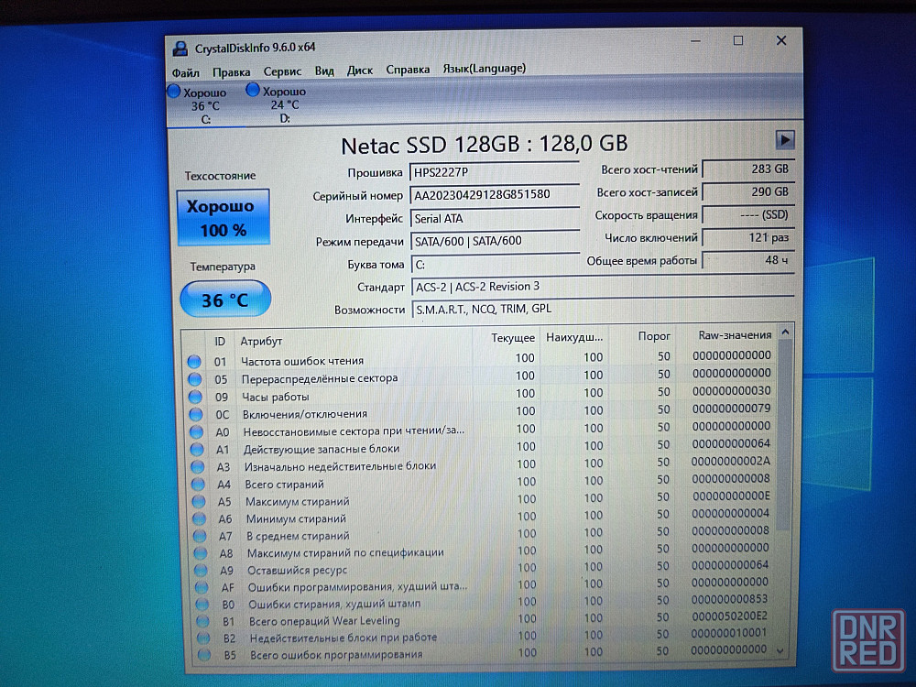Click the SATA/600 | SATA/600 transfer mode field

[495, 241]
